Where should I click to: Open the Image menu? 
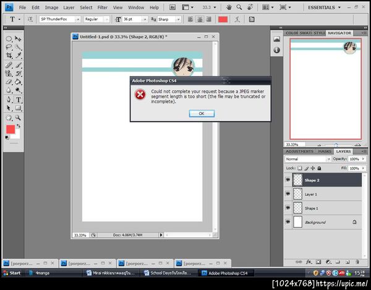(x=51, y=7)
